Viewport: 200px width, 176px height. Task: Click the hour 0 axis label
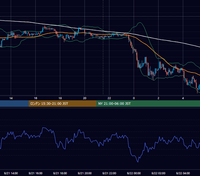(x=134, y=98)
